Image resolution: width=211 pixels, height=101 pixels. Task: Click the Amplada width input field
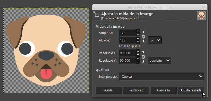click(x=128, y=33)
